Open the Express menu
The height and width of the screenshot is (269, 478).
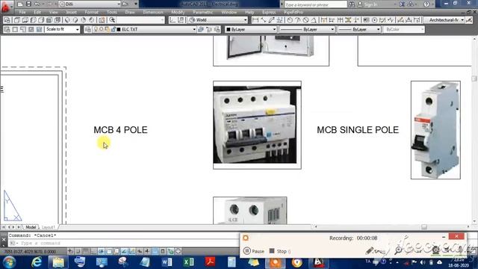[269, 12]
